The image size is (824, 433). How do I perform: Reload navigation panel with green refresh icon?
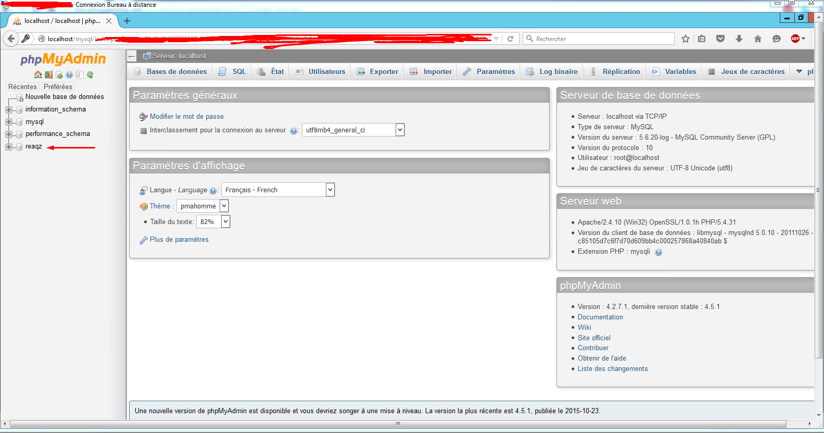coord(90,75)
